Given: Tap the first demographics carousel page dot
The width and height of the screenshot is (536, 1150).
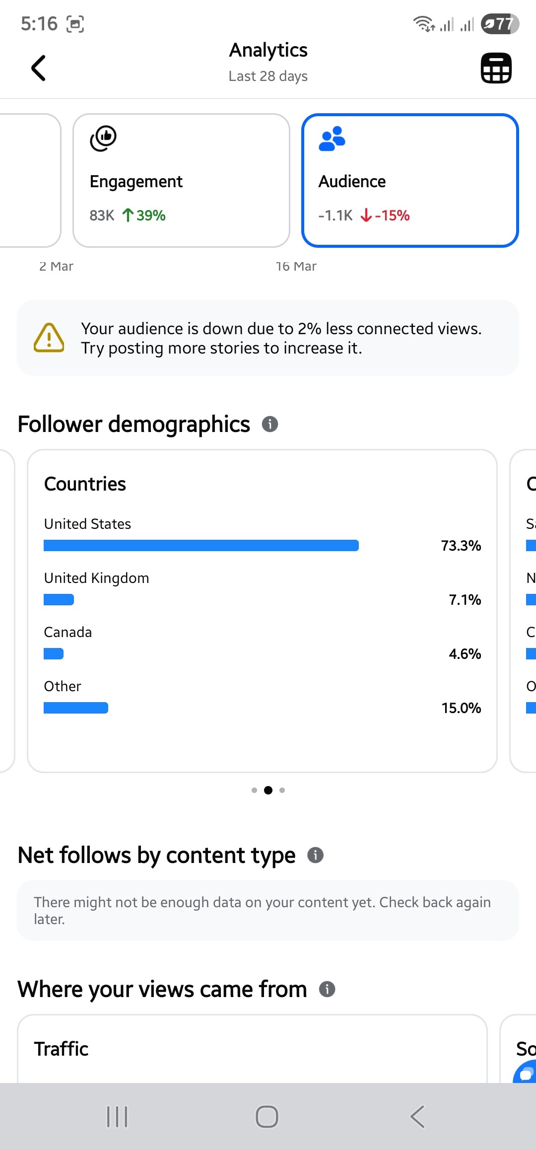Looking at the screenshot, I should tap(254, 790).
